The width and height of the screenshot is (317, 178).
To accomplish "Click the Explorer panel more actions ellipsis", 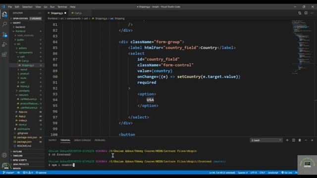I will (x=40, y=13).
